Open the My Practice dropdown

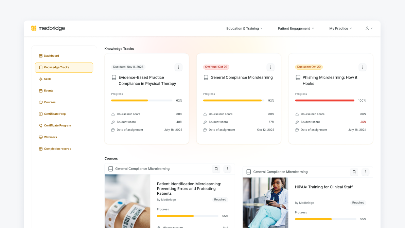click(x=340, y=29)
